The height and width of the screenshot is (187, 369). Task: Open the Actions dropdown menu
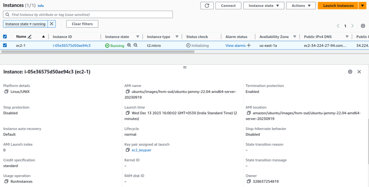coord(301,6)
